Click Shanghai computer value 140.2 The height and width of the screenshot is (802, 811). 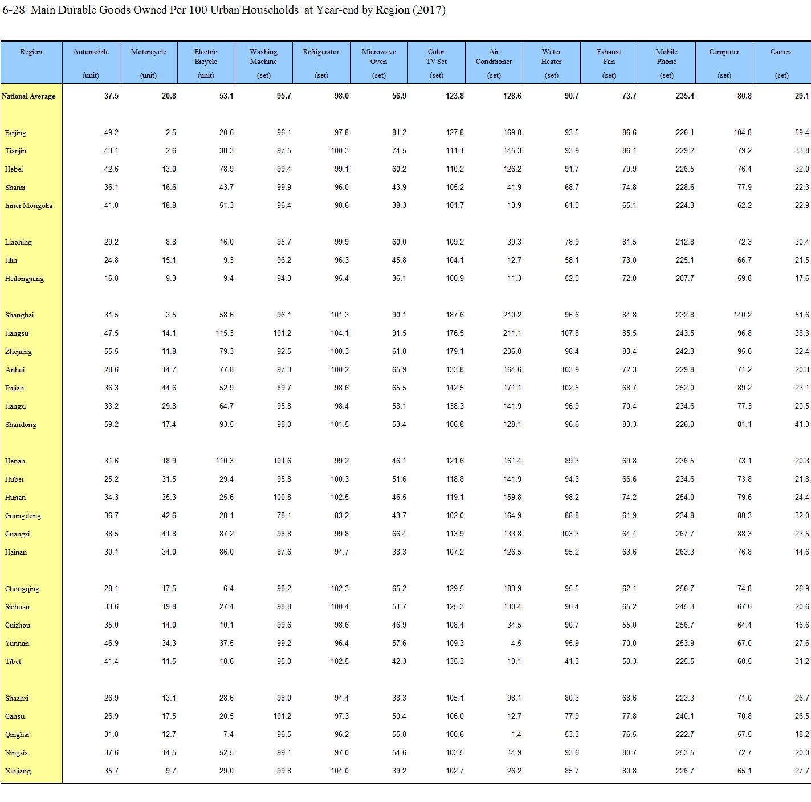point(743,315)
